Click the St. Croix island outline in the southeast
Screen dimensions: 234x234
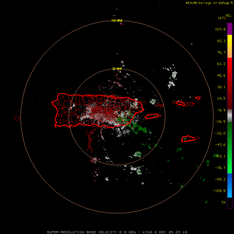[x=190, y=139]
